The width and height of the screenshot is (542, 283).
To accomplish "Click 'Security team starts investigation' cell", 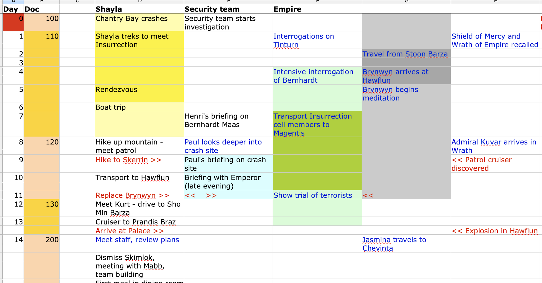I will click(228, 22).
